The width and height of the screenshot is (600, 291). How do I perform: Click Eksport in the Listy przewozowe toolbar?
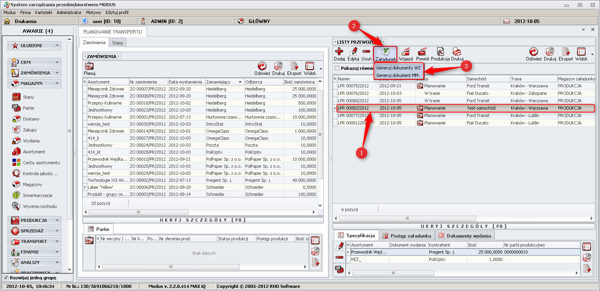pos(566,54)
